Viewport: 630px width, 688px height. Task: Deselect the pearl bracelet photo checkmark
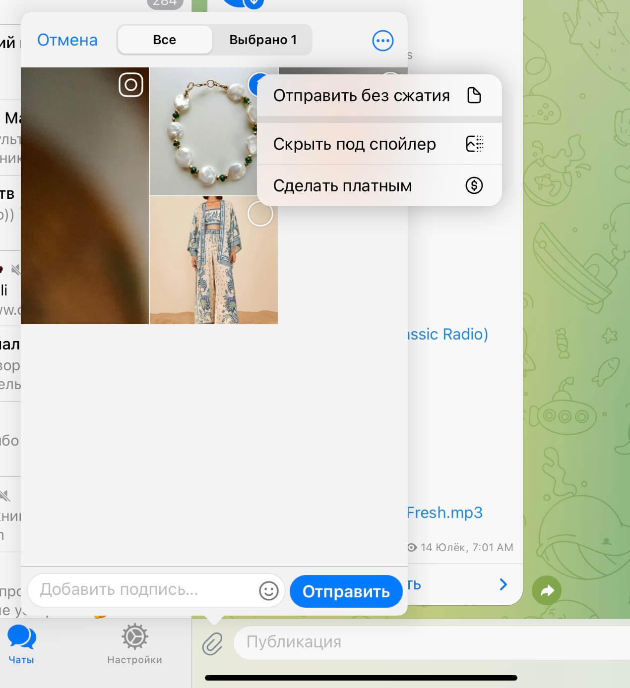(x=253, y=84)
